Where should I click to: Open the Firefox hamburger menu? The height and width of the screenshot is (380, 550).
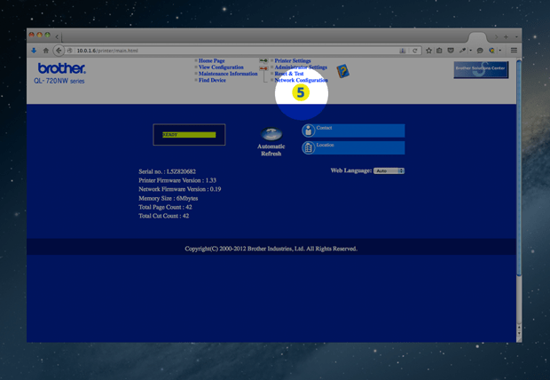tap(514, 51)
